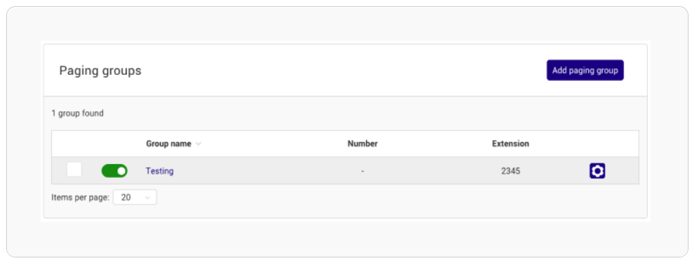Select the extension value 2345
This screenshot has width=694, height=265.
pyautogui.click(x=511, y=171)
